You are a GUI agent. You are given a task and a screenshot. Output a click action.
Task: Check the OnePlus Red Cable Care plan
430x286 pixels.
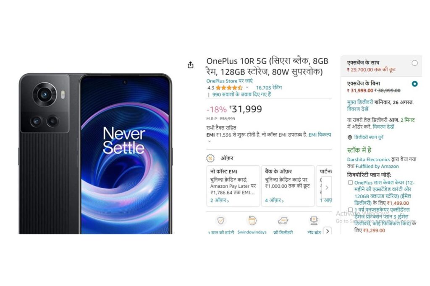(350, 183)
